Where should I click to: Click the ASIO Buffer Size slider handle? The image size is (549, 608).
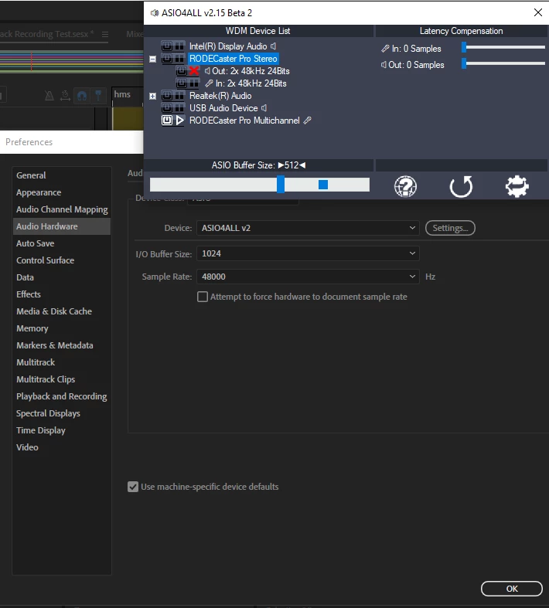coord(281,184)
